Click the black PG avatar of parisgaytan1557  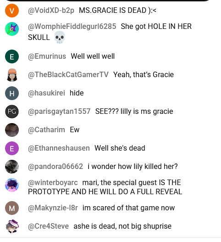12,112
